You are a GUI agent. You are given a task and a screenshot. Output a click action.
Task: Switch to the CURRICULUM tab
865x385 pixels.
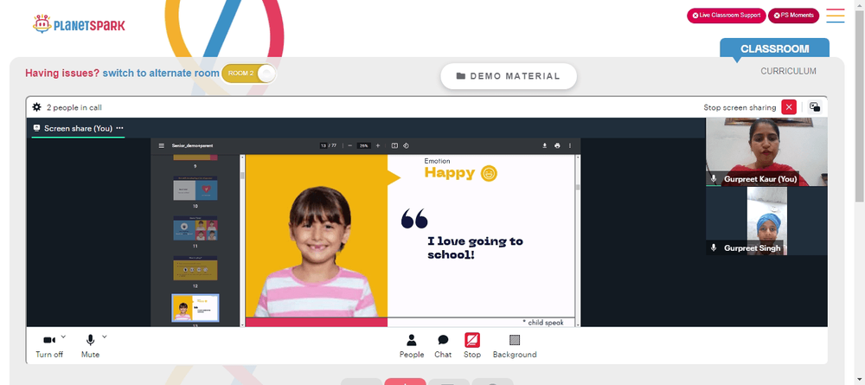click(x=788, y=71)
